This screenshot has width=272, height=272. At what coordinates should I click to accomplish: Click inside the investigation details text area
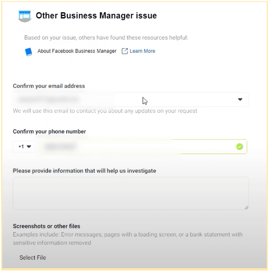tap(131, 193)
